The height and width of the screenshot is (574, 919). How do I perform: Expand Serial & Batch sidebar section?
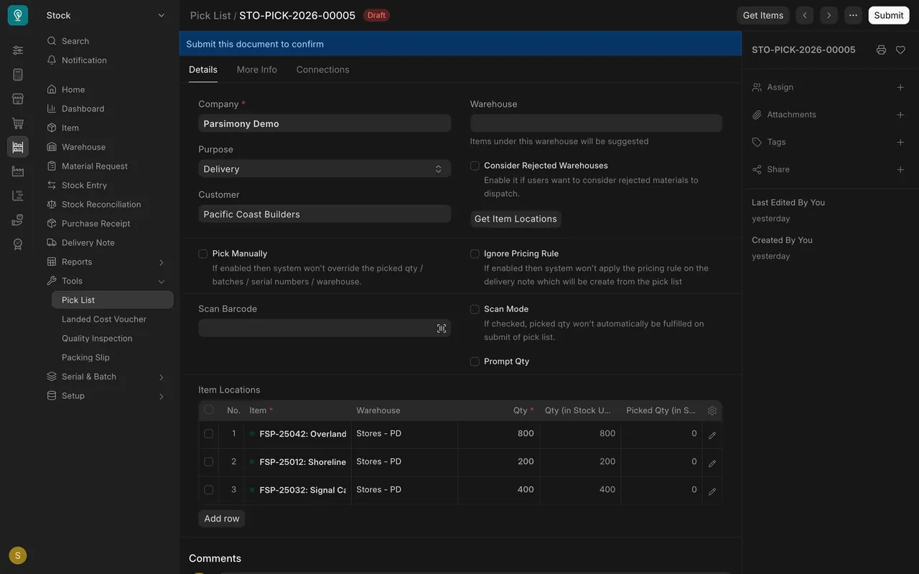point(161,377)
